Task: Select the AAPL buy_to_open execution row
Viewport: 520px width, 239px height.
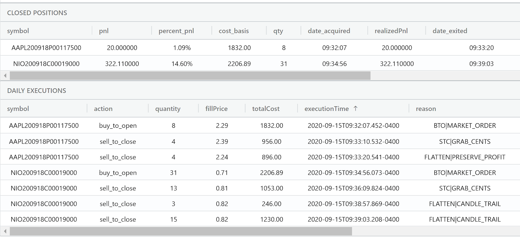Action: click(260, 125)
